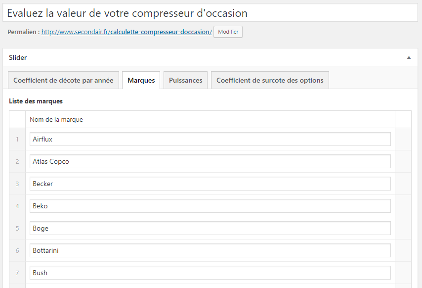422x288 pixels.
Task: Edit the Boge brand field
Action: click(210, 228)
